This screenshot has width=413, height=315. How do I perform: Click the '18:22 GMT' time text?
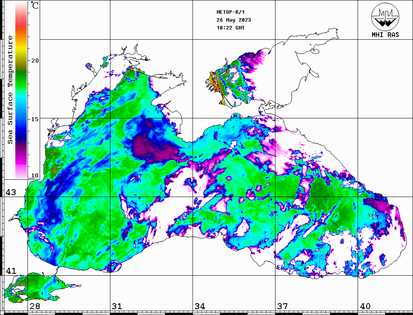(230, 28)
